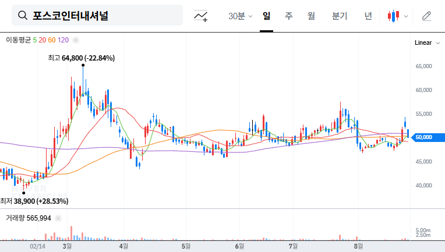This screenshot has width=445, height=252.
Task: Select the 5-day moving average value
Action: [34, 40]
